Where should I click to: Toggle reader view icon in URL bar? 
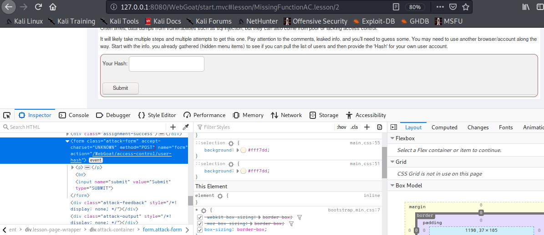click(x=396, y=7)
